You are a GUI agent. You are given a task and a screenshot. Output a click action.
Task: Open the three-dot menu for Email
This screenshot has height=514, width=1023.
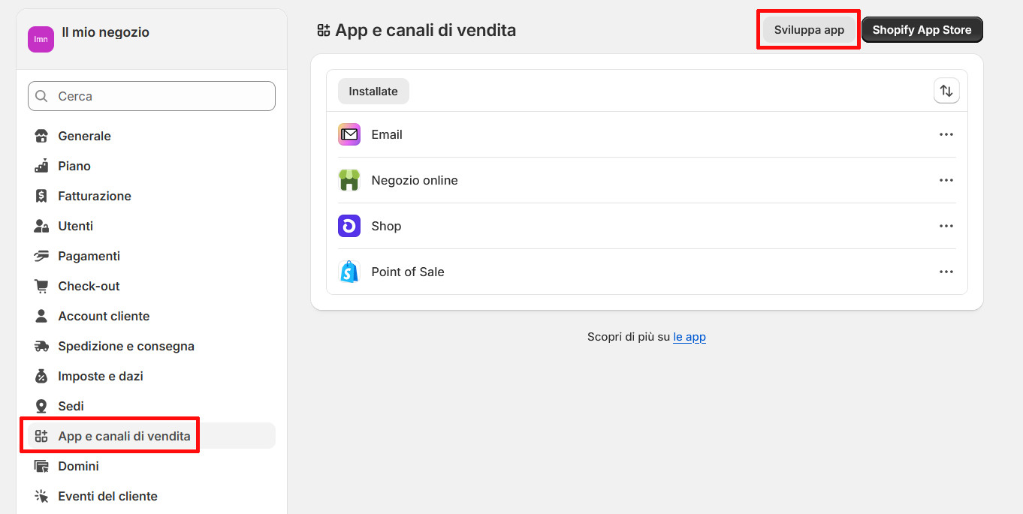click(946, 134)
